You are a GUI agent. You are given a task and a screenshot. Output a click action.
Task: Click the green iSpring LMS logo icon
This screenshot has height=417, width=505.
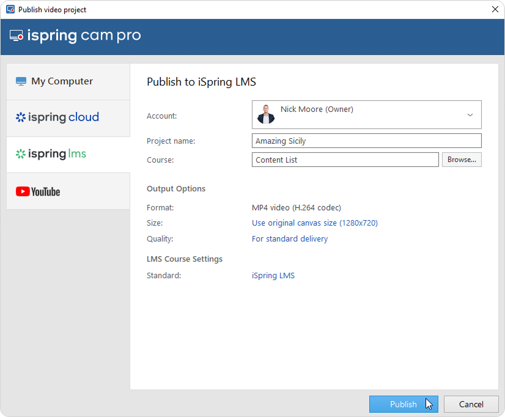[21, 154]
